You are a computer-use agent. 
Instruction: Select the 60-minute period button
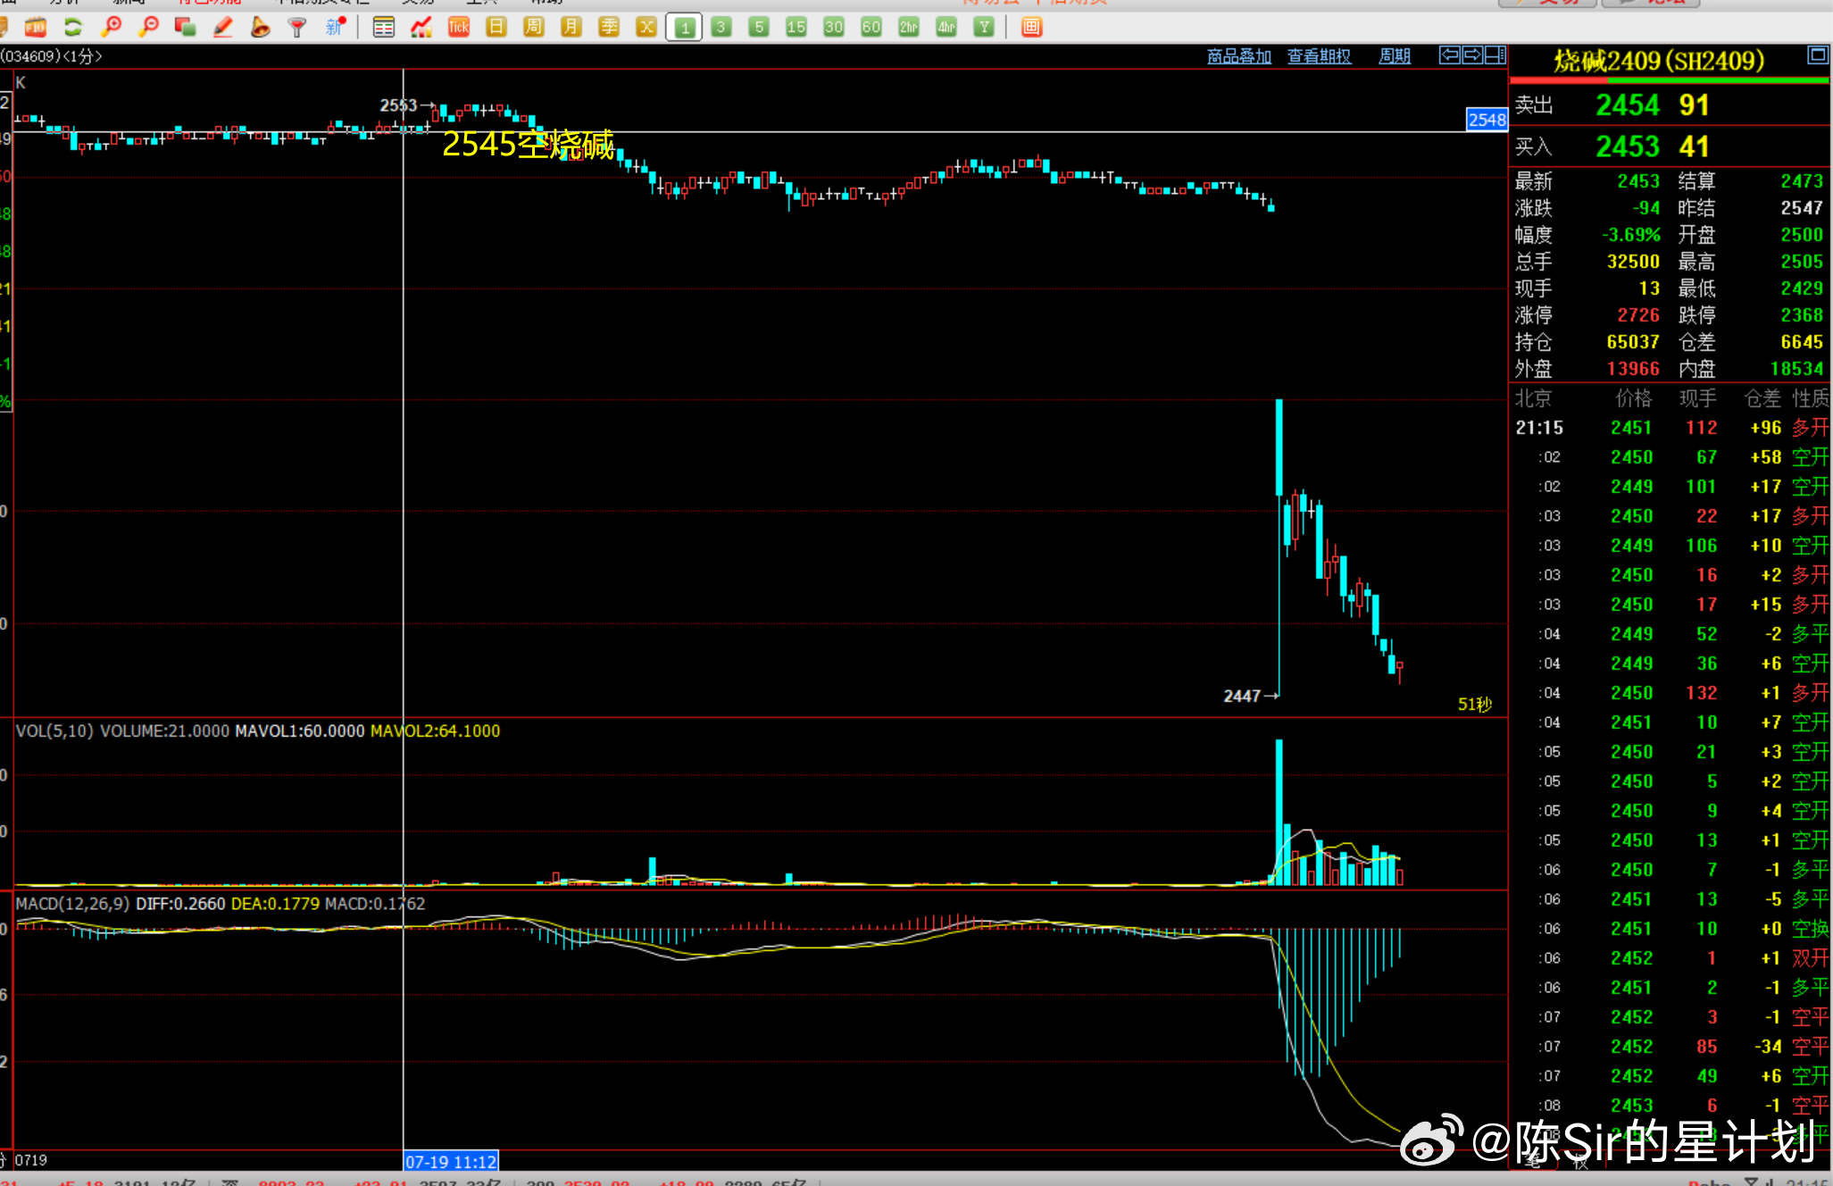[x=871, y=28]
